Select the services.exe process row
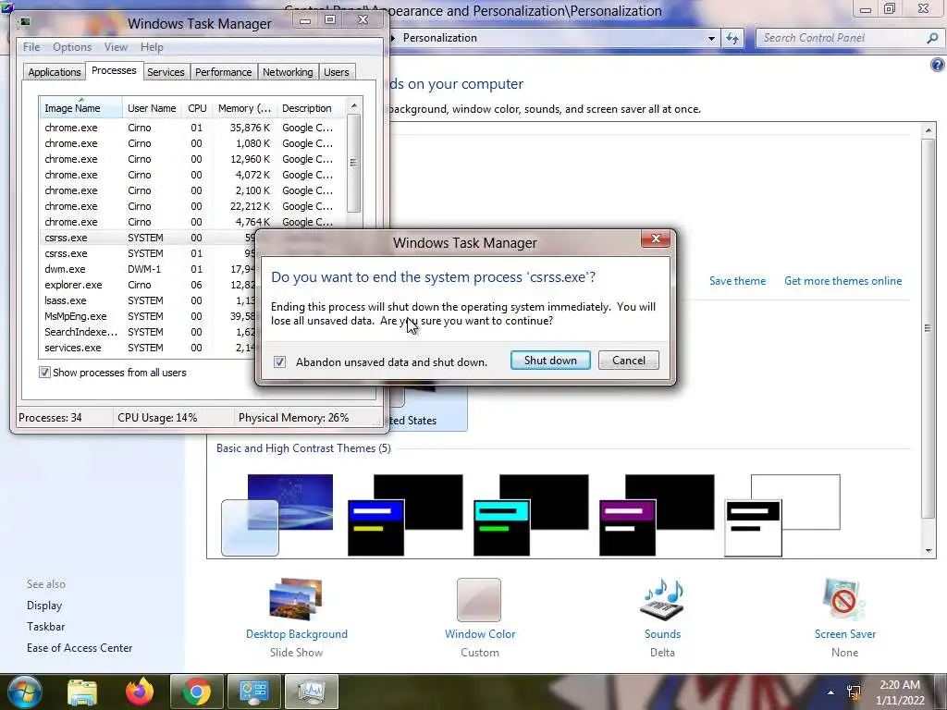This screenshot has height=710, width=947. pyautogui.click(x=148, y=348)
